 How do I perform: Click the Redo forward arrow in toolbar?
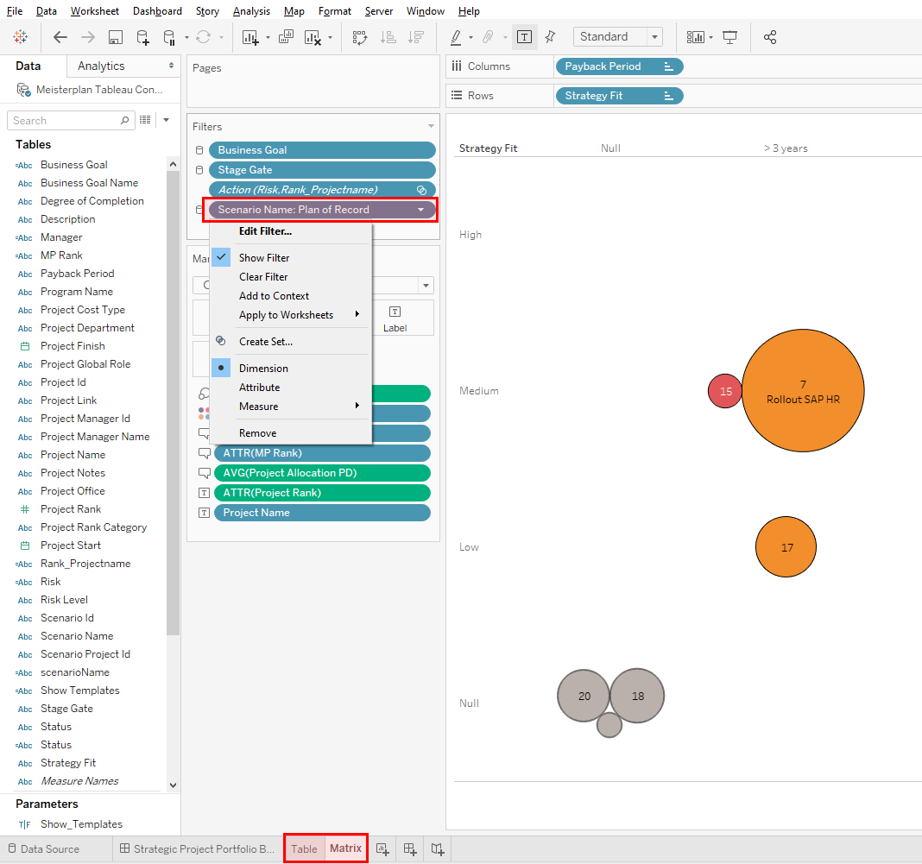pyautogui.click(x=87, y=37)
